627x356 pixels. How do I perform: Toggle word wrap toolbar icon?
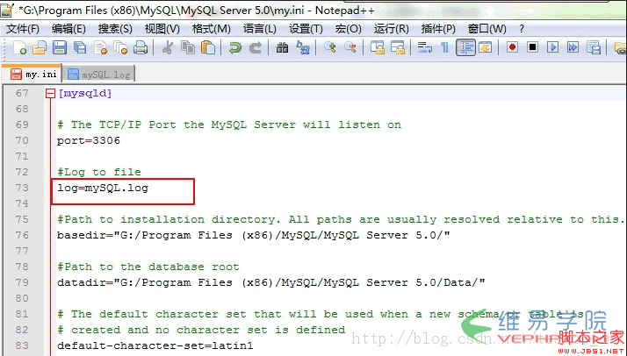pos(425,47)
